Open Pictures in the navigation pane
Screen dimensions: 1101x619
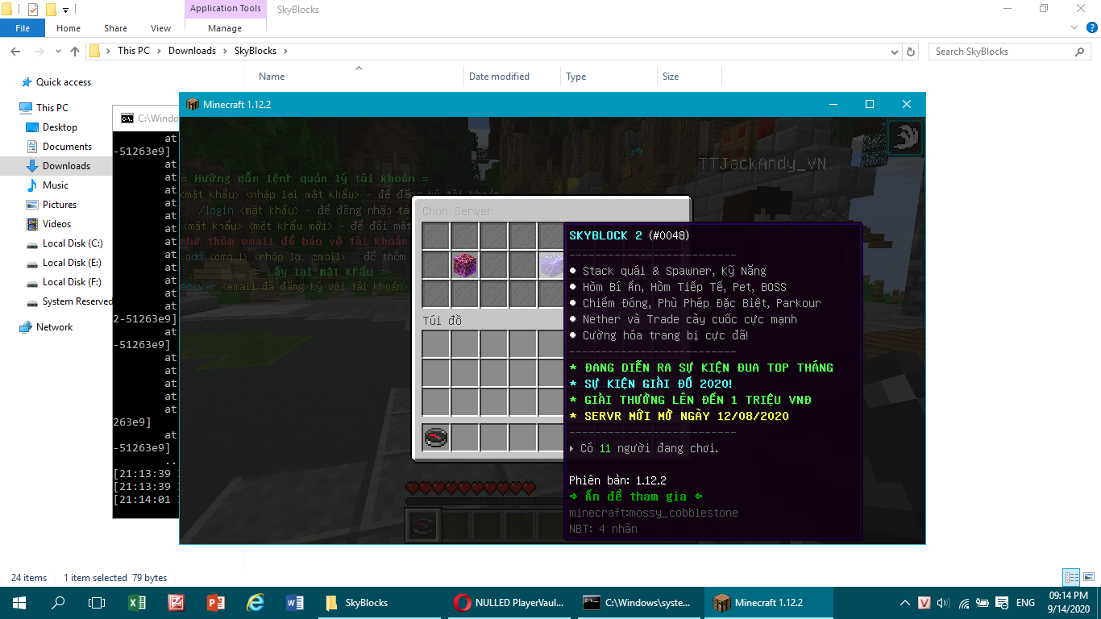coord(60,205)
